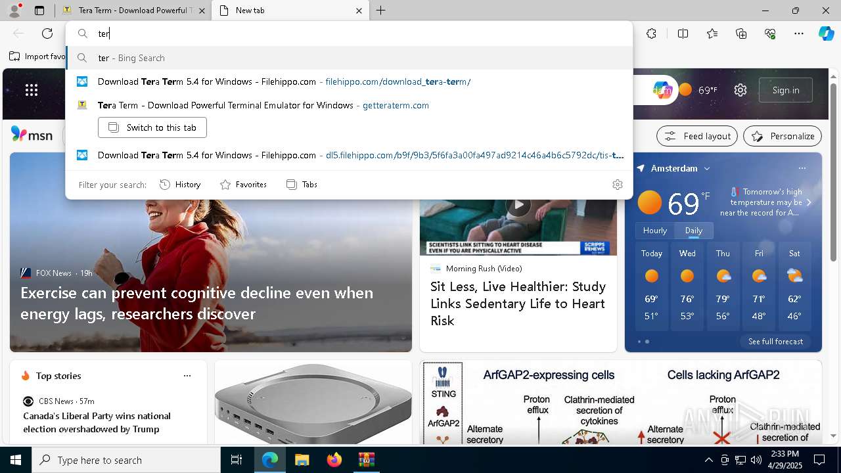Open WinRAR from taskbar

tap(366, 460)
